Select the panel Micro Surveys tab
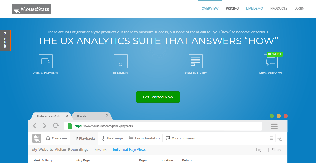The height and width of the screenshot is (163, 316). click(x=180, y=138)
